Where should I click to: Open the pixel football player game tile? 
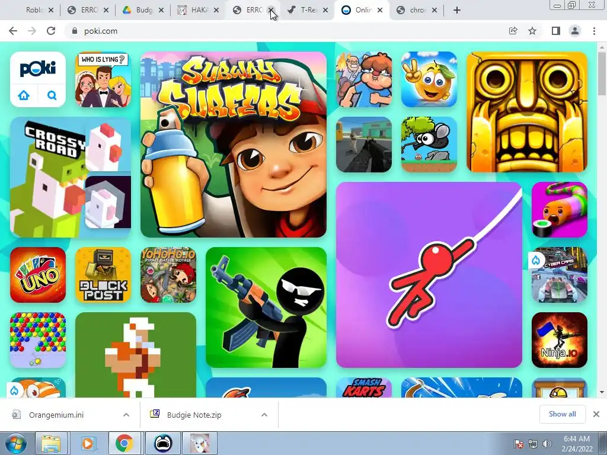(136, 355)
